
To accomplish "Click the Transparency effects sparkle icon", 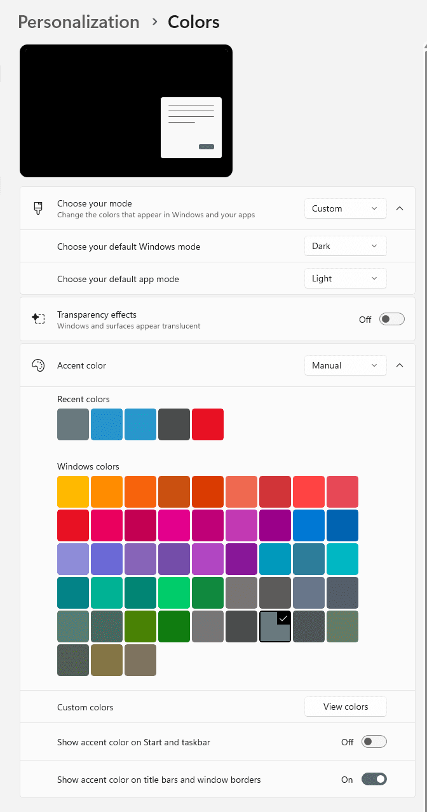I will (x=38, y=319).
